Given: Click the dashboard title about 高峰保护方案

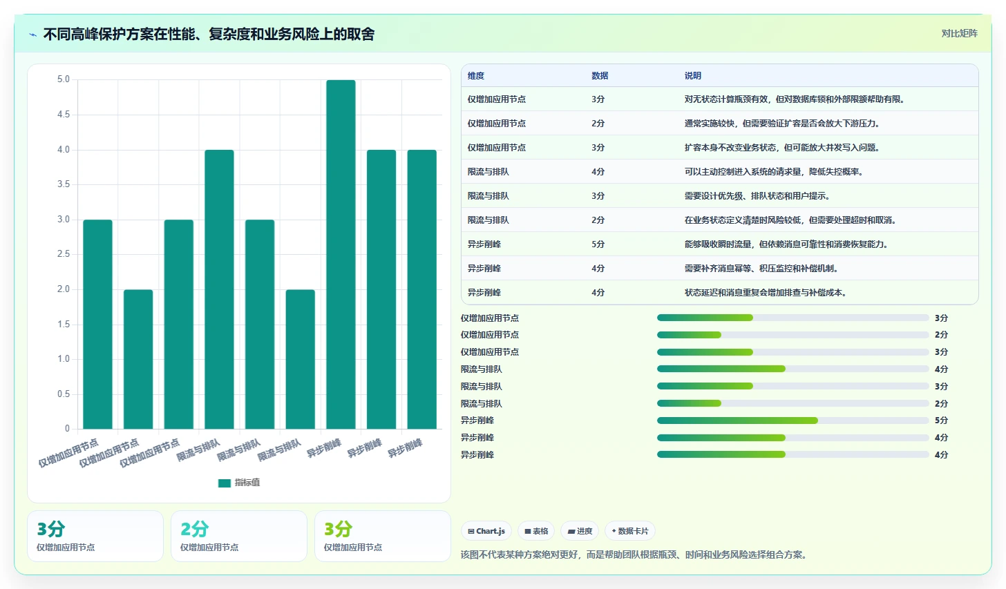Looking at the screenshot, I should [209, 34].
